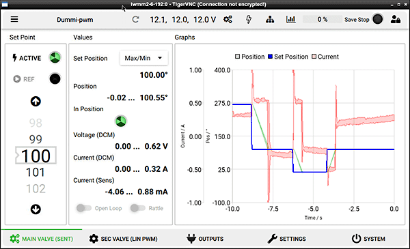Click the 0.32 A current value
The height and width of the screenshot is (249, 410).
tap(156, 169)
